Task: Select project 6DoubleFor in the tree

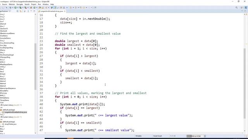Action: pyautogui.click(x=4, y=91)
